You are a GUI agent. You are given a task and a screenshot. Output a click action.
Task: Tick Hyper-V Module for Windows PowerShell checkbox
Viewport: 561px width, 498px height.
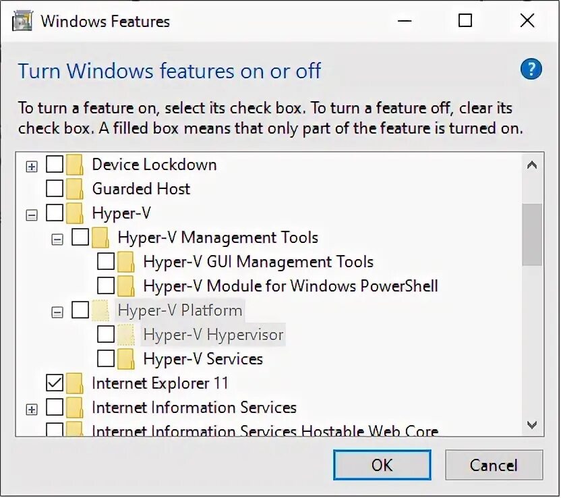click(x=106, y=286)
